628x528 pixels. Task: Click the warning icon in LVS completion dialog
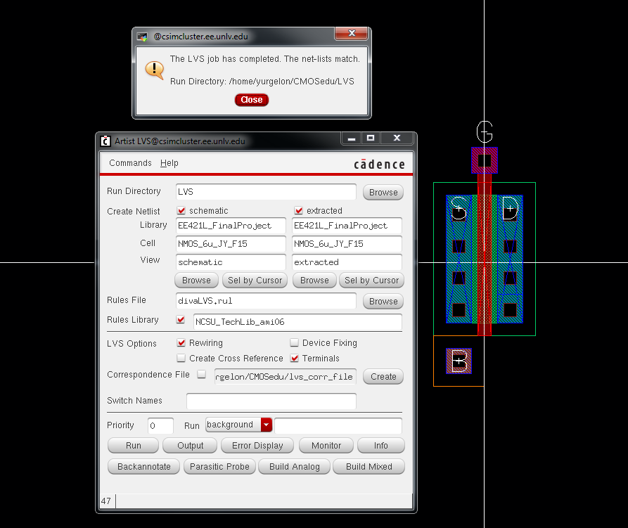(x=154, y=70)
